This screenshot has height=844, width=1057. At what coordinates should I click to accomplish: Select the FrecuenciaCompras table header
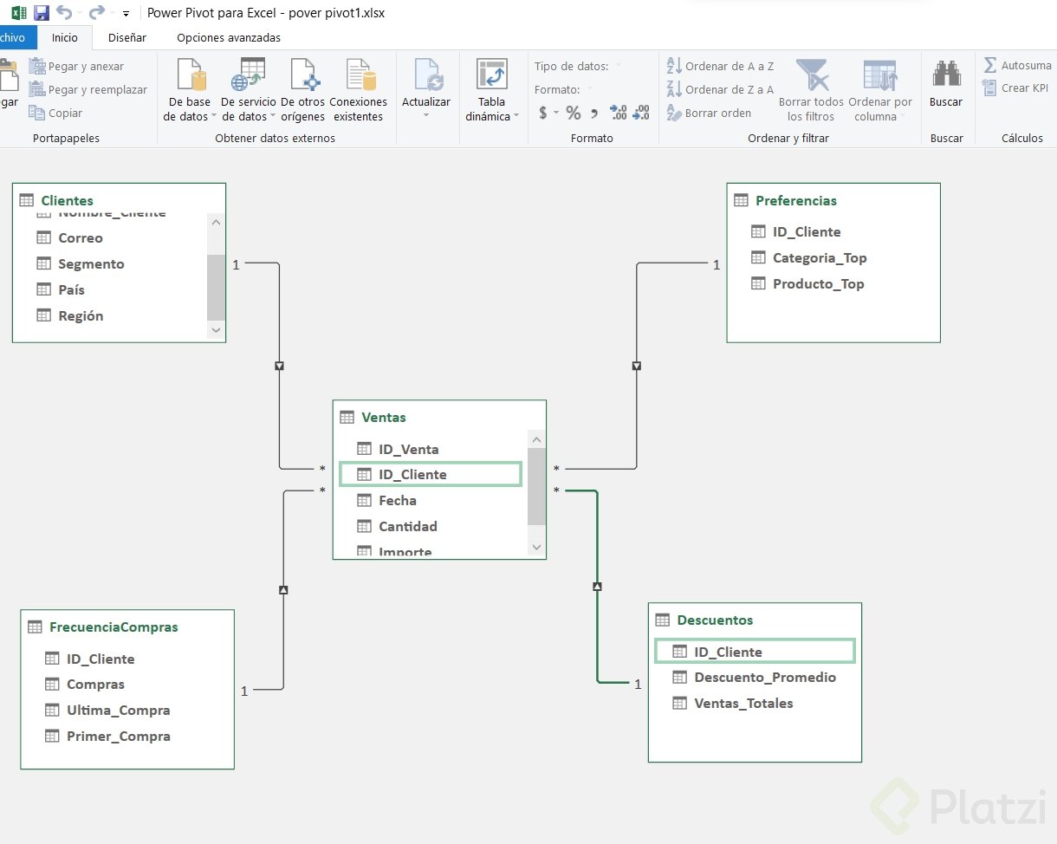113,627
